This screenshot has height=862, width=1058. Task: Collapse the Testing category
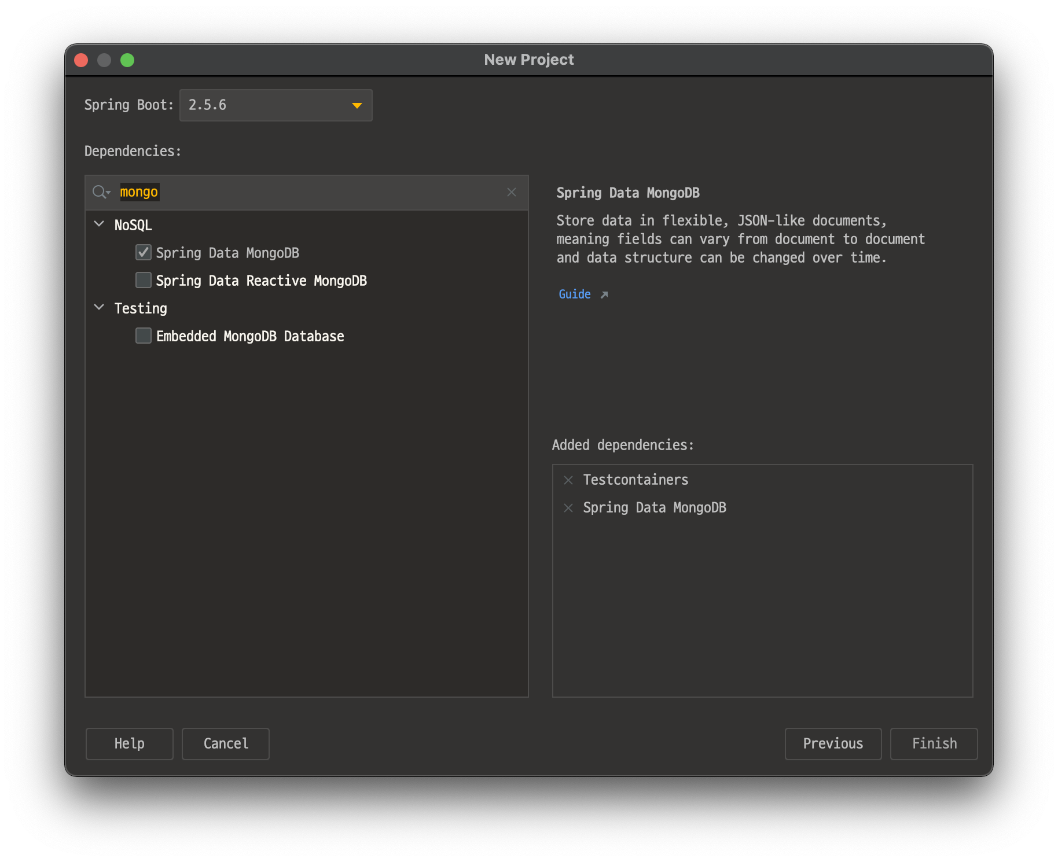click(99, 307)
